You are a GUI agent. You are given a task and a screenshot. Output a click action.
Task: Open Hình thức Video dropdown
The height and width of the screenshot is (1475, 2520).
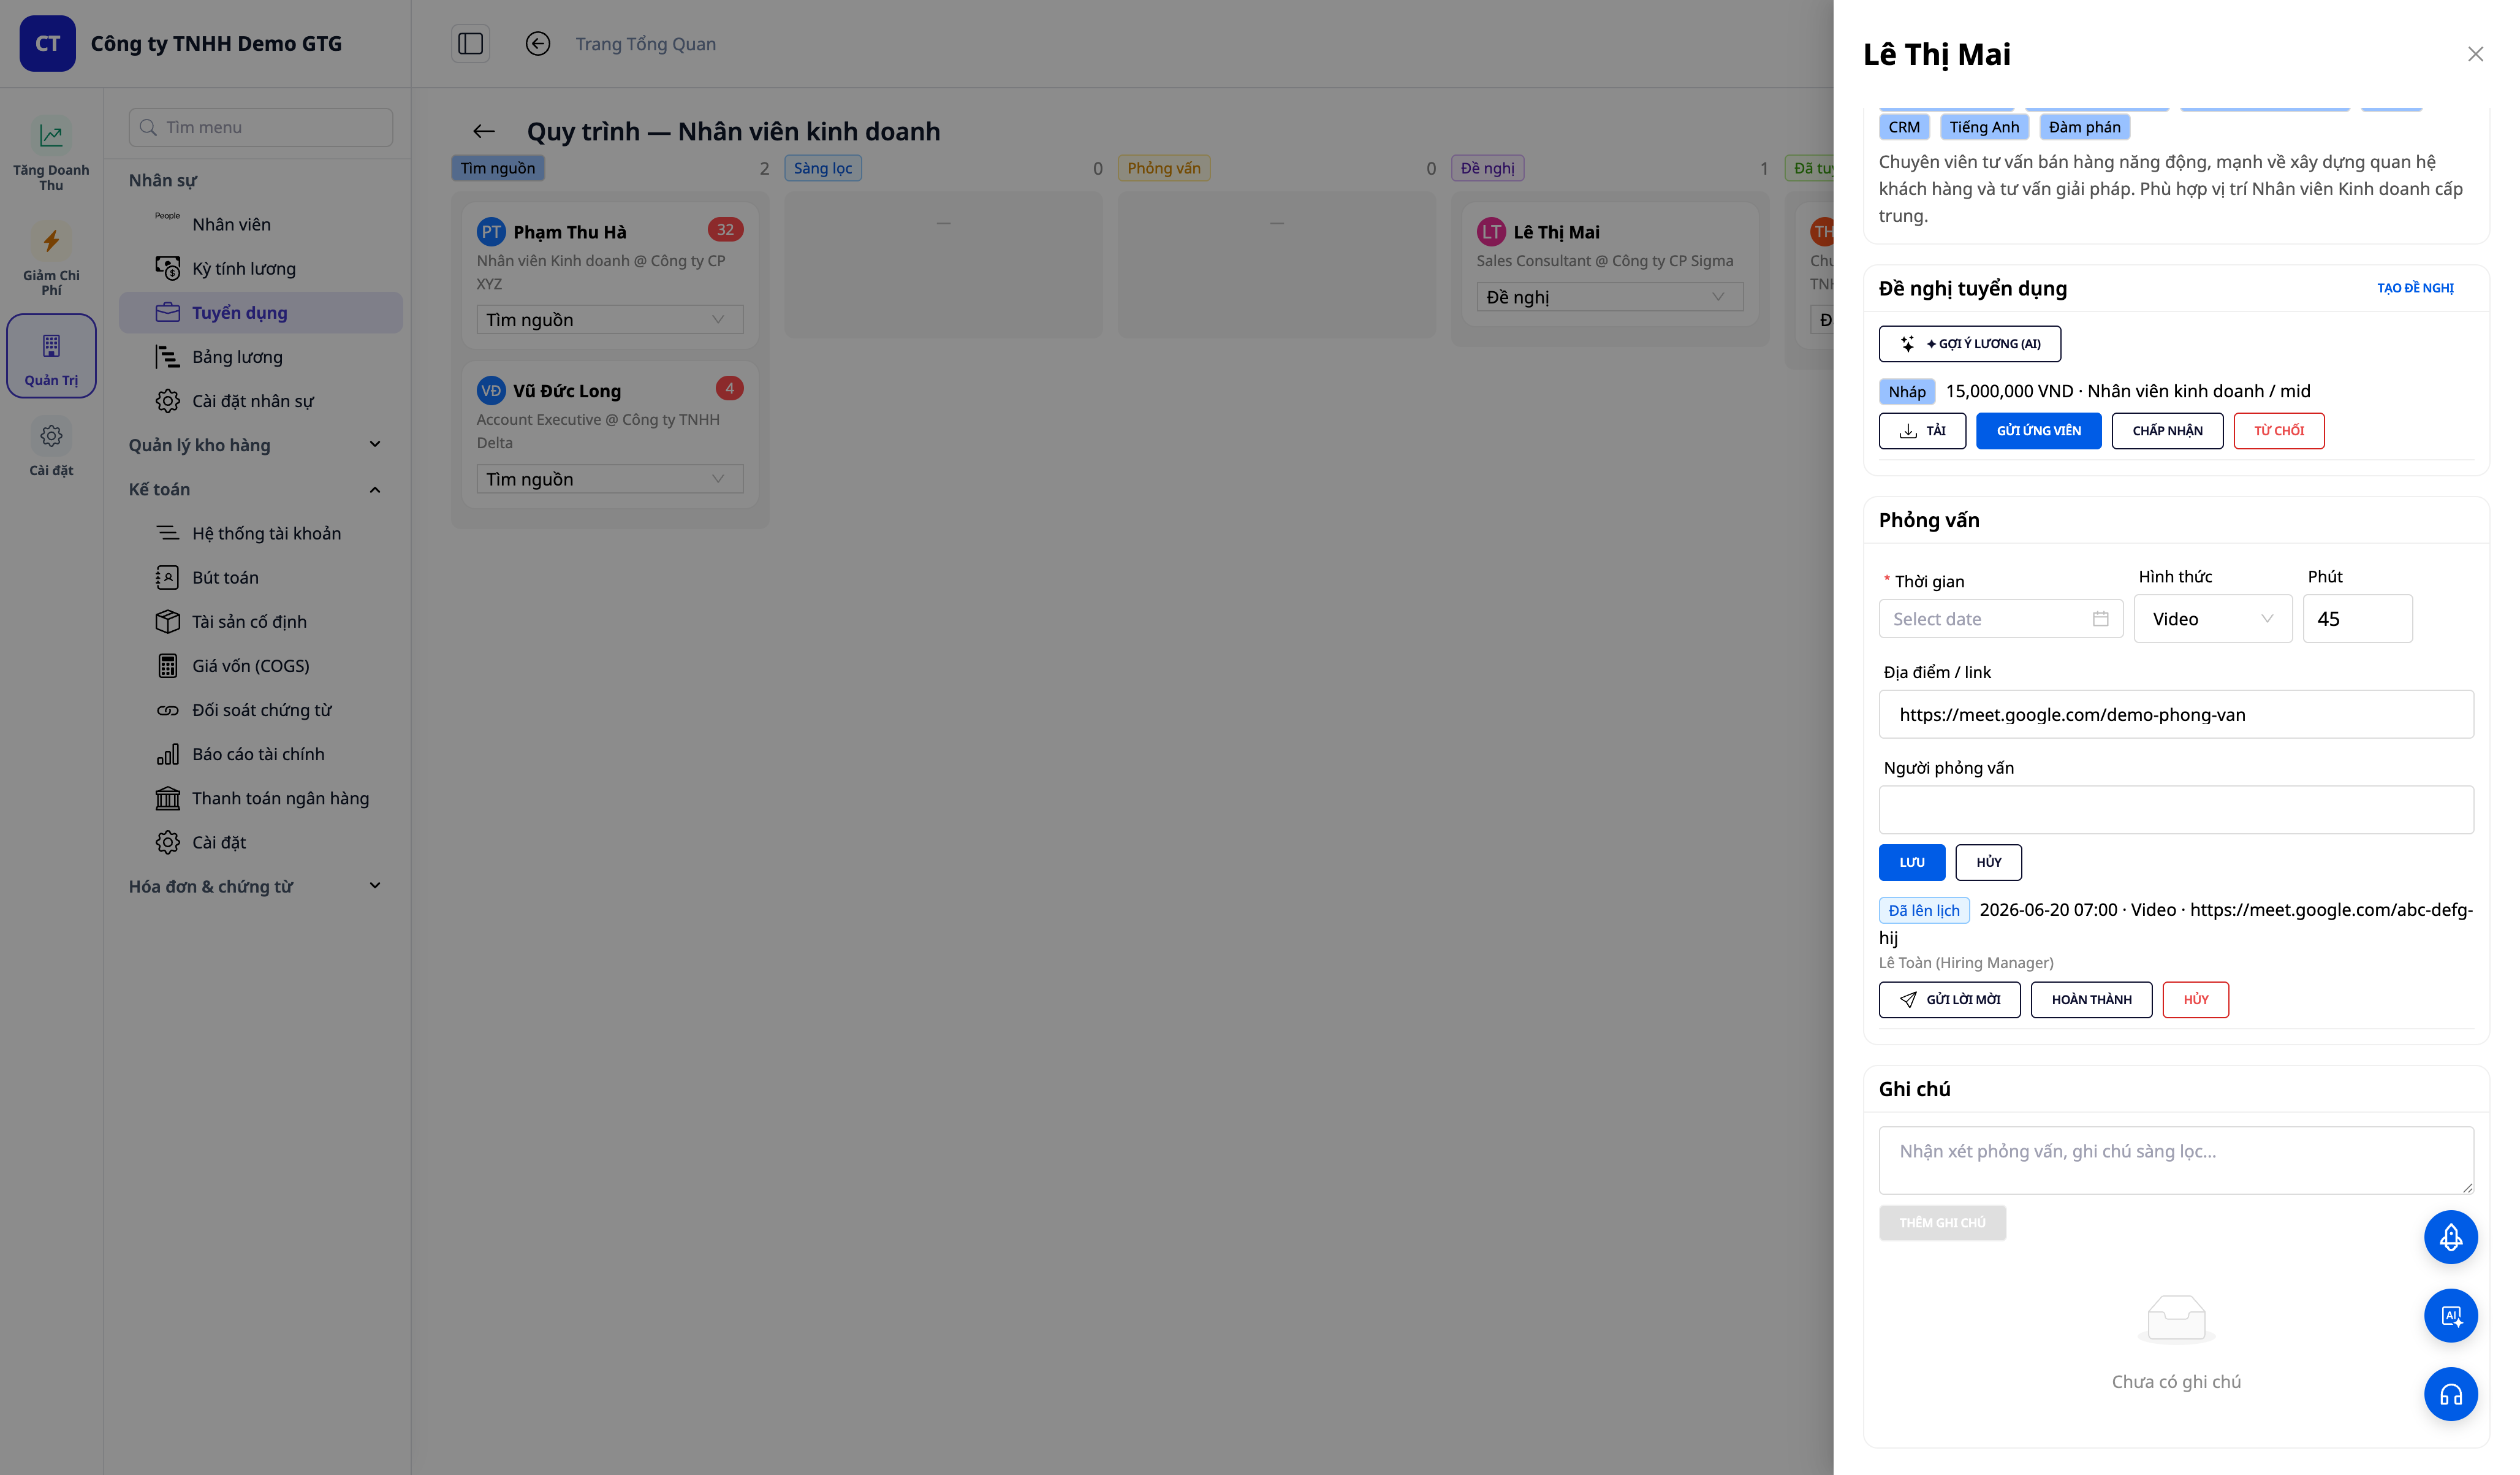coord(2212,619)
